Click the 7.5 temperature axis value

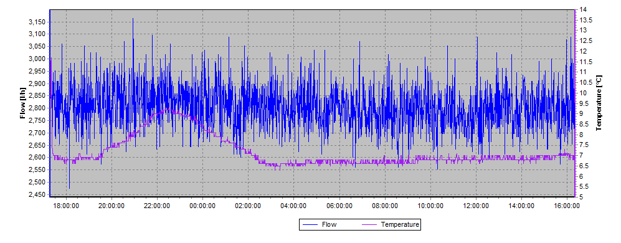point(584,145)
